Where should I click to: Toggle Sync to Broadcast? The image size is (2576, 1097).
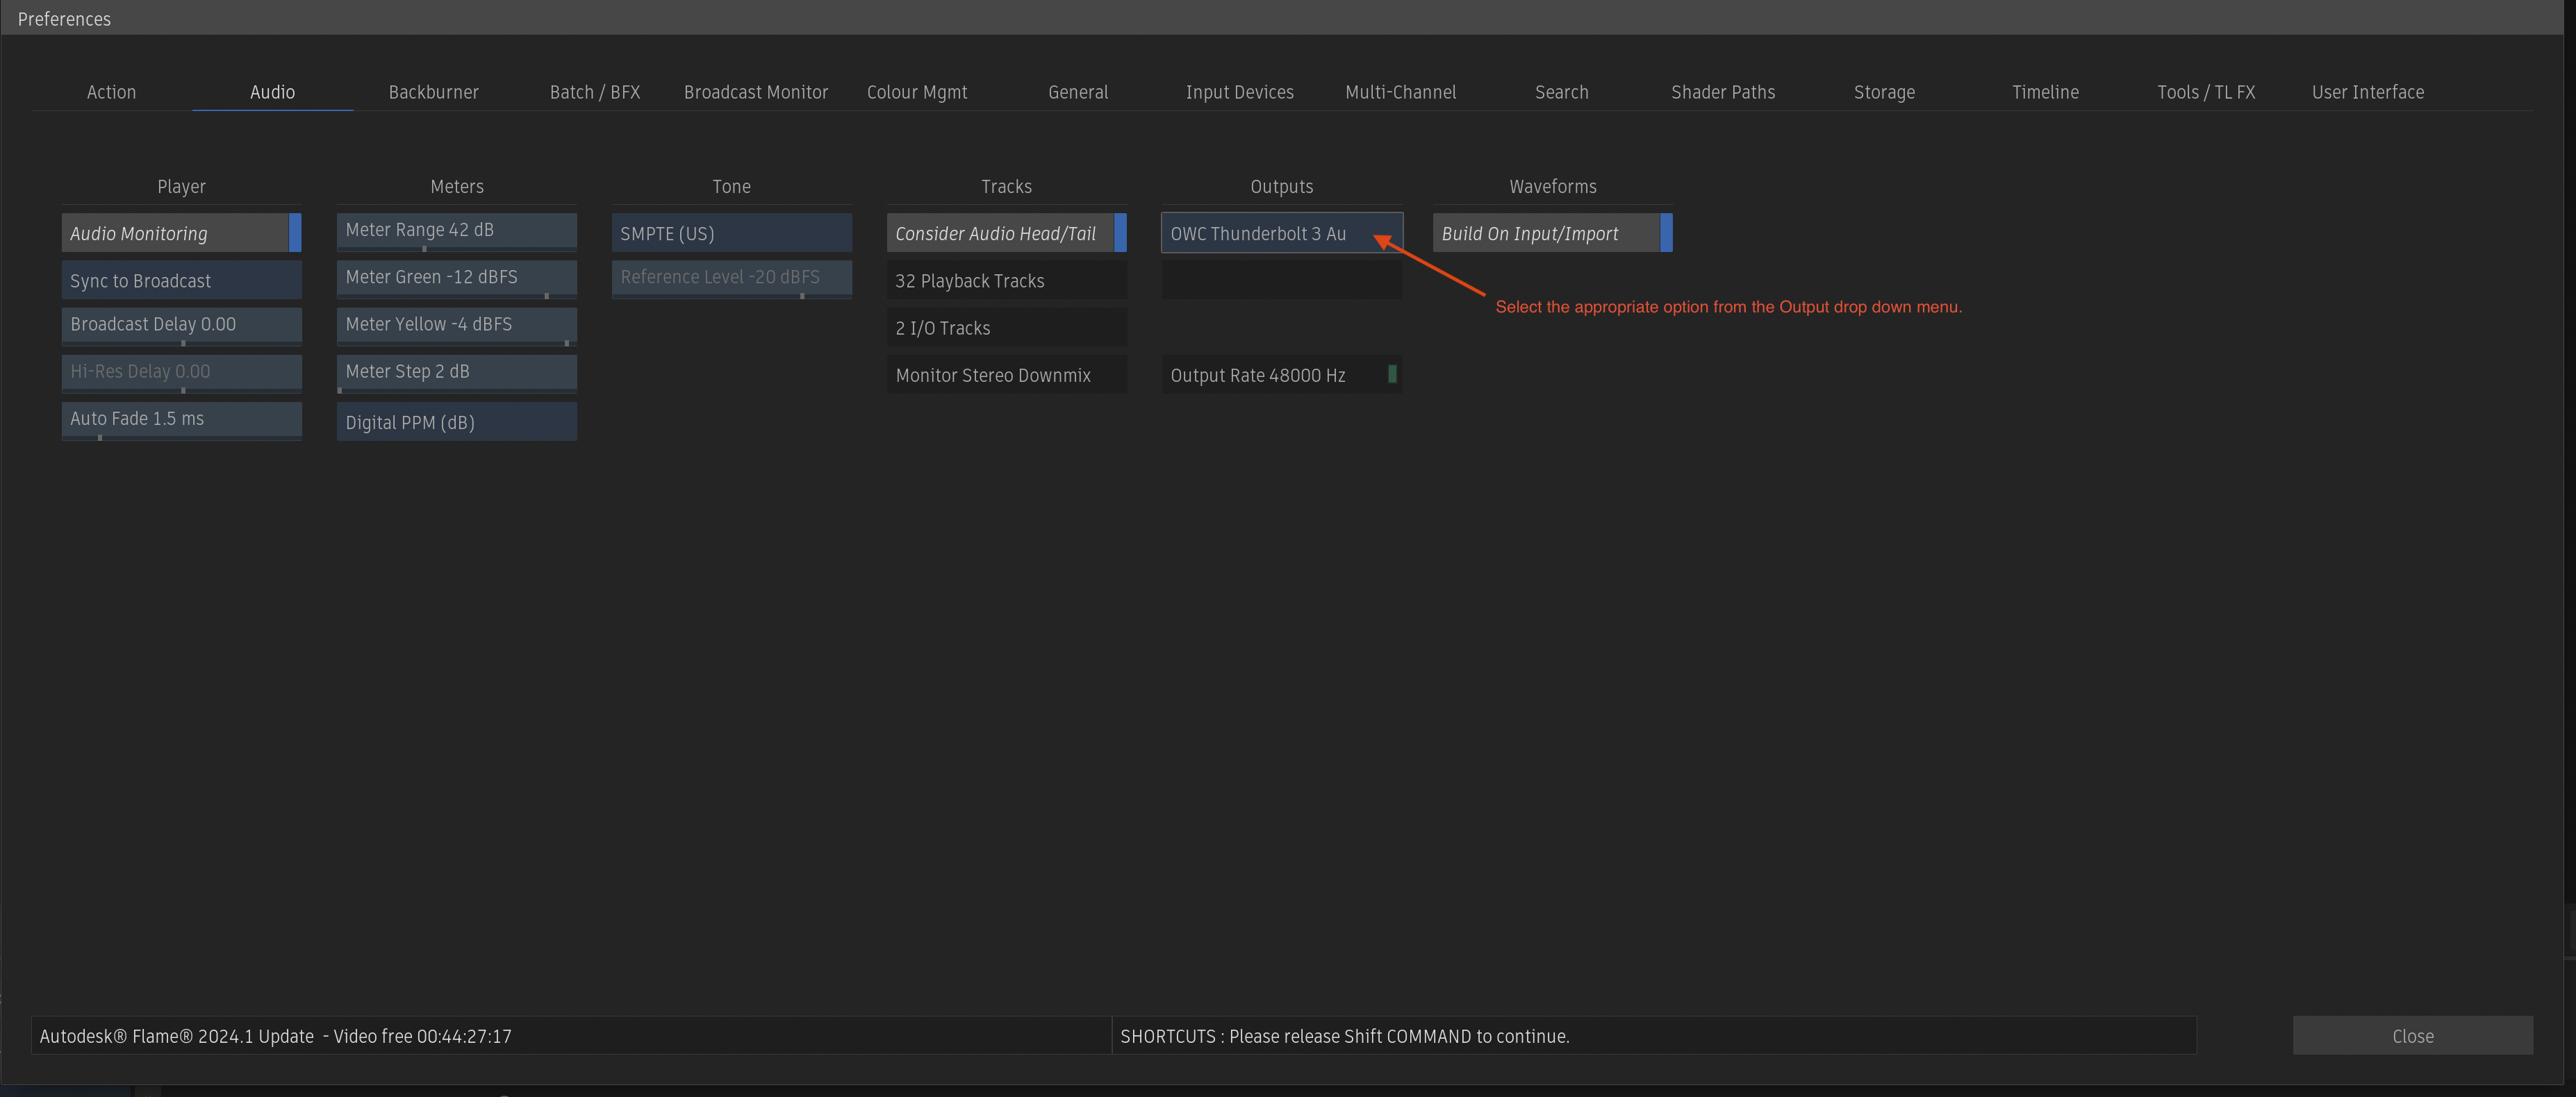(x=180, y=280)
